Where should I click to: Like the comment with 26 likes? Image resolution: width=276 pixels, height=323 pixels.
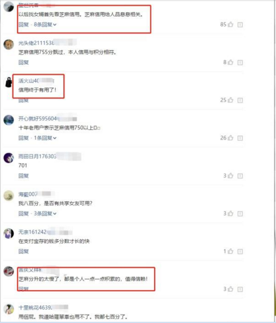(x=231, y=137)
